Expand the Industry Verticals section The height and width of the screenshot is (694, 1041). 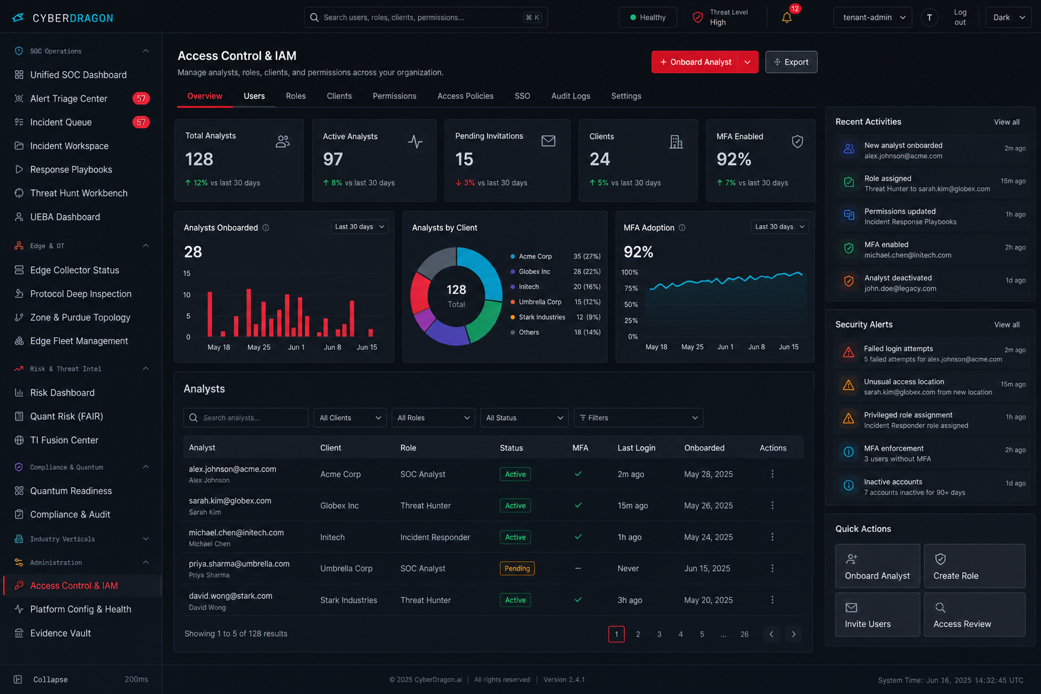click(x=146, y=539)
